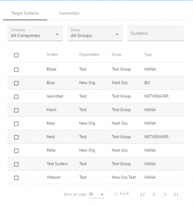The image size is (193, 206).
Task: Sort by the Organization column header
Action: pyautogui.click(x=89, y=55)
